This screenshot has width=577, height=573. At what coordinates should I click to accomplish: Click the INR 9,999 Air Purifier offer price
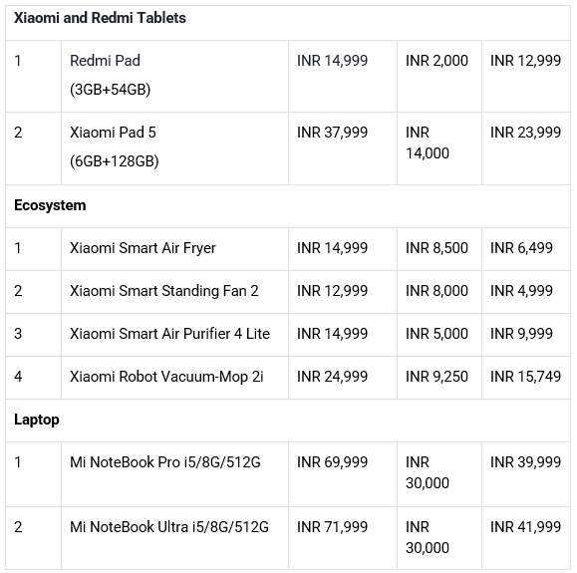(x=521, y=334)
